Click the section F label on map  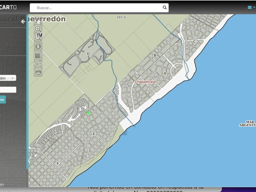click(x=58, y=163)
